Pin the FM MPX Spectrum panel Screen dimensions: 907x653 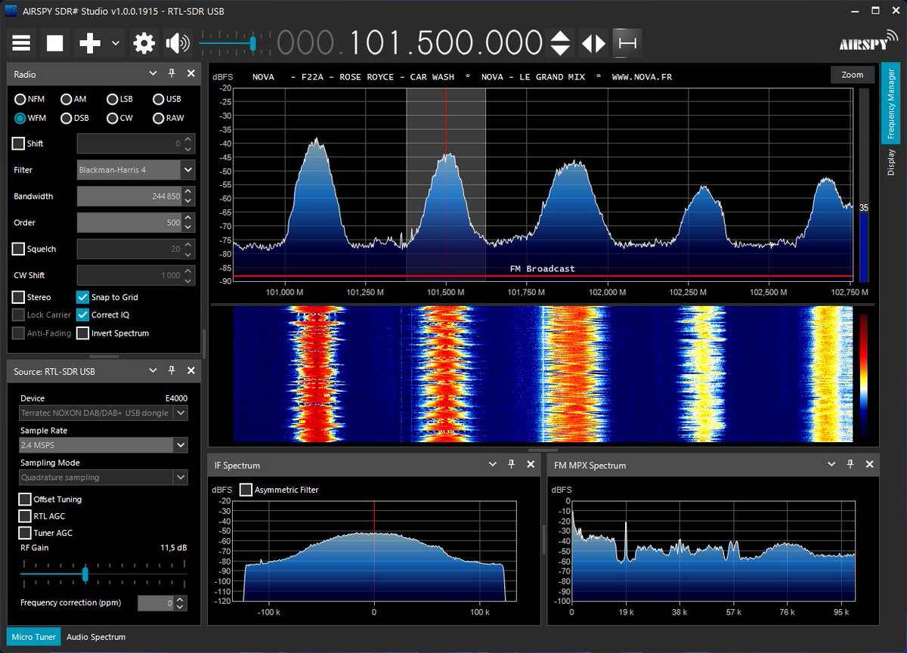click(x=851, y=465)
